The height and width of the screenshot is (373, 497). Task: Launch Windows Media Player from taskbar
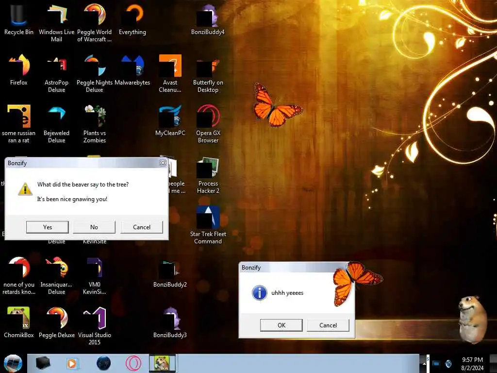[72, 363]
